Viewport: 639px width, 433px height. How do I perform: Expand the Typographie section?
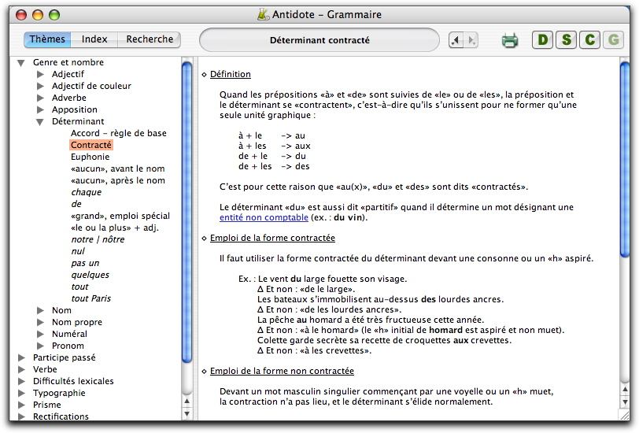[21, 393]
